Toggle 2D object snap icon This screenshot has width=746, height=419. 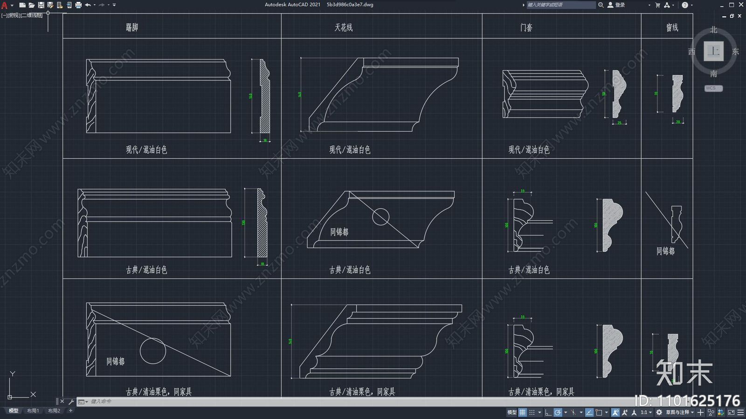[599, 412]
